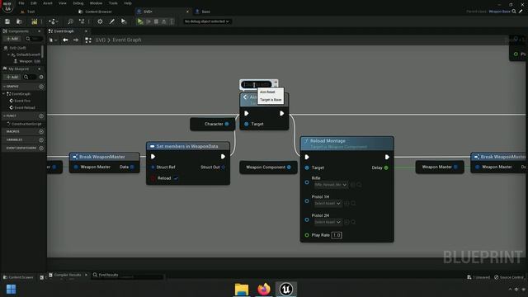Click the Stop simulation square button
Image resolution: width=528 pixels, height=297 pixels.
(156, 21)
